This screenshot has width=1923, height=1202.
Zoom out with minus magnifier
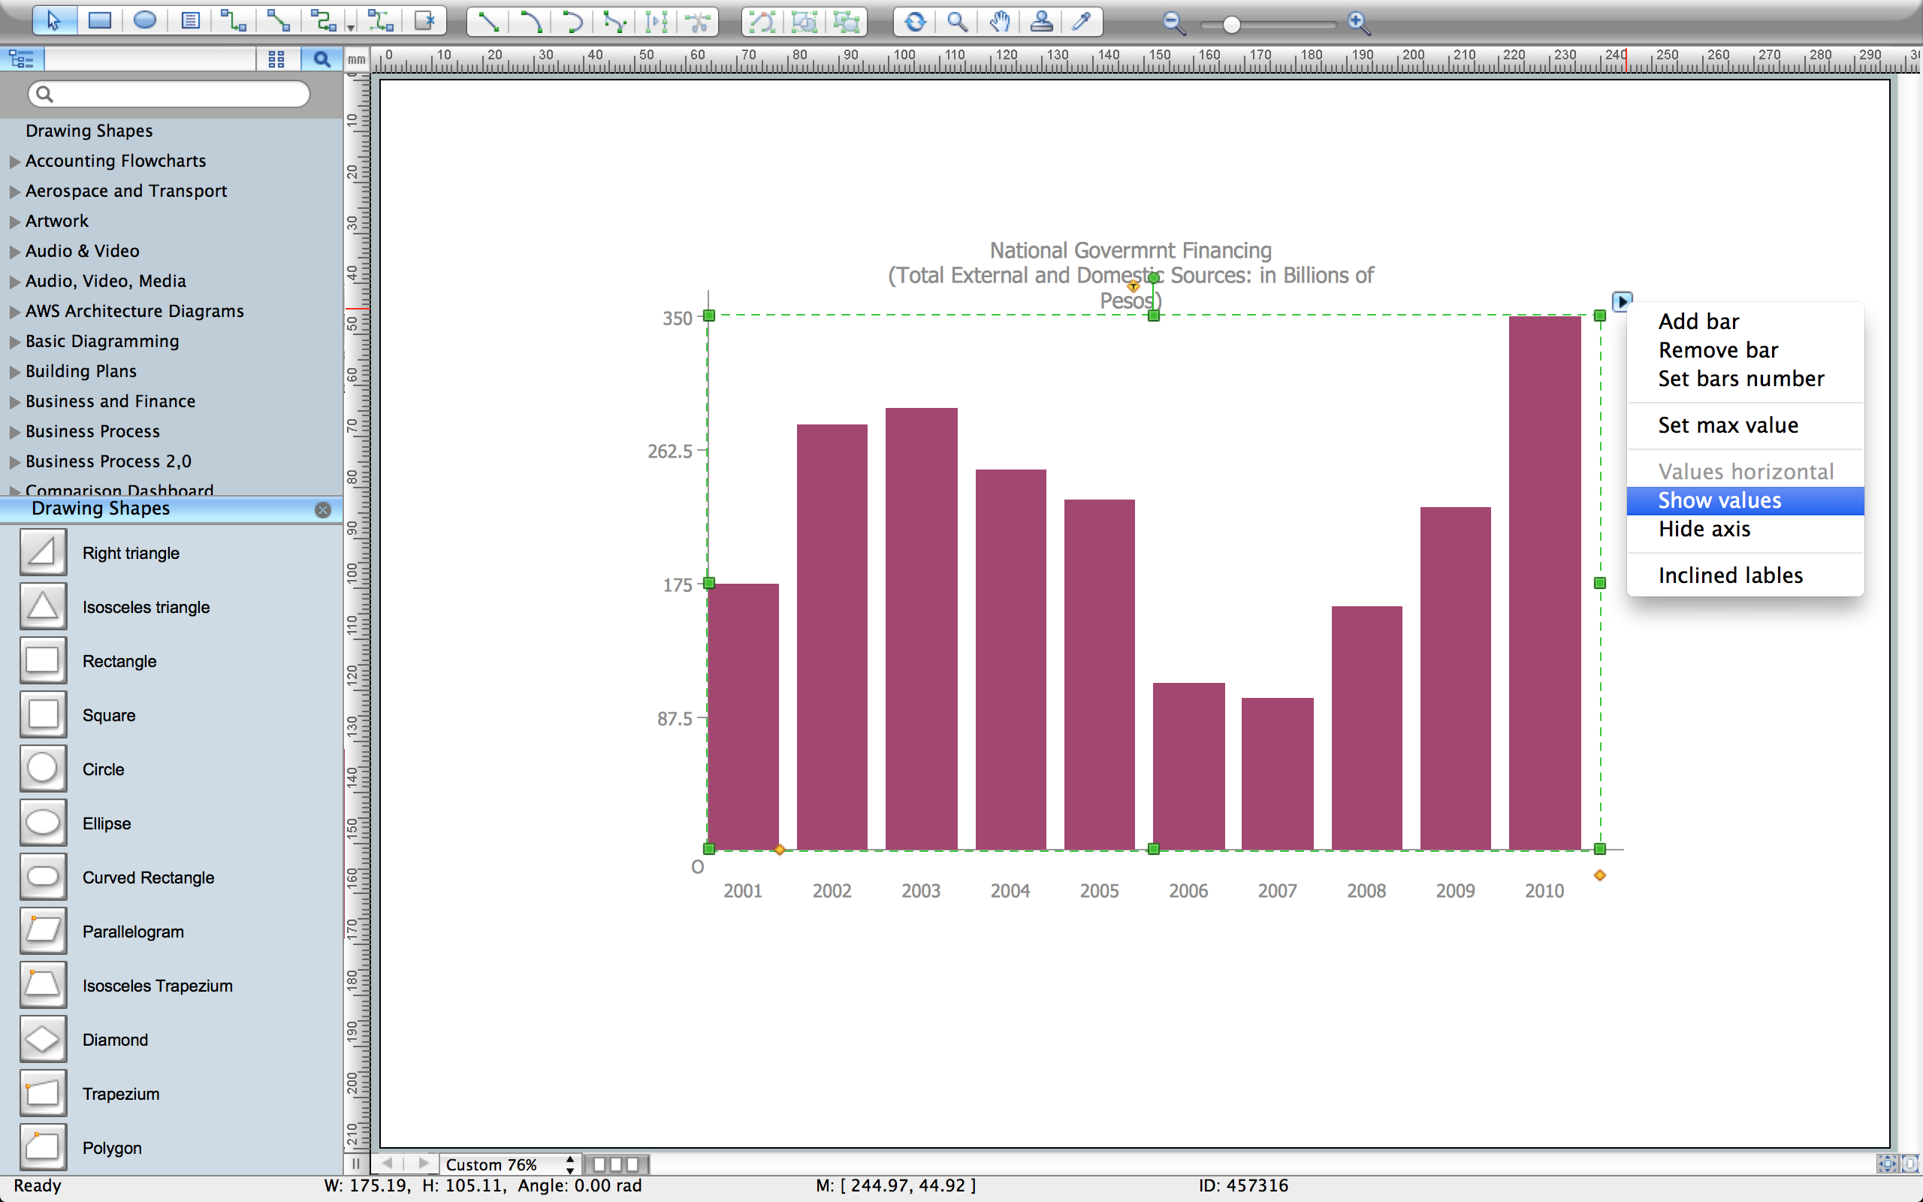point(1173,23)
